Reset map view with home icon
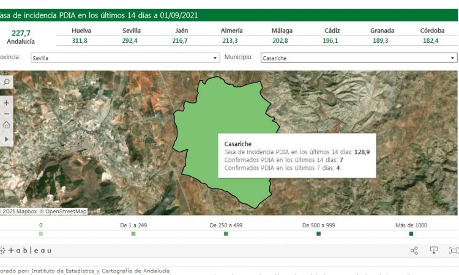Screen dimensions: 459x275 coord(6,125)
